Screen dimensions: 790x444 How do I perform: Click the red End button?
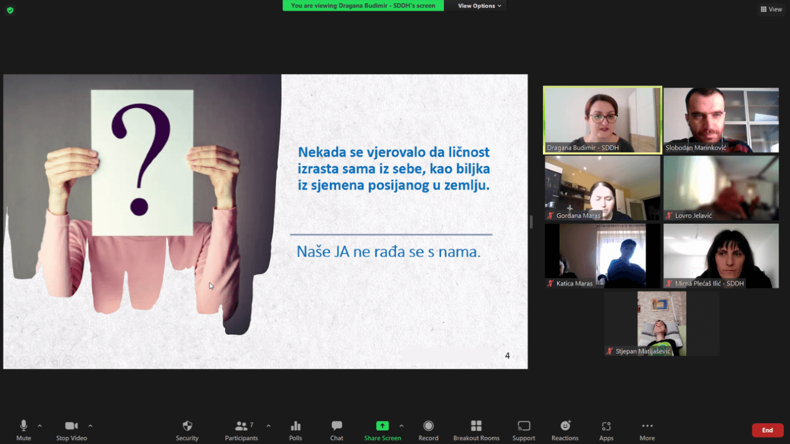(767, 430)
